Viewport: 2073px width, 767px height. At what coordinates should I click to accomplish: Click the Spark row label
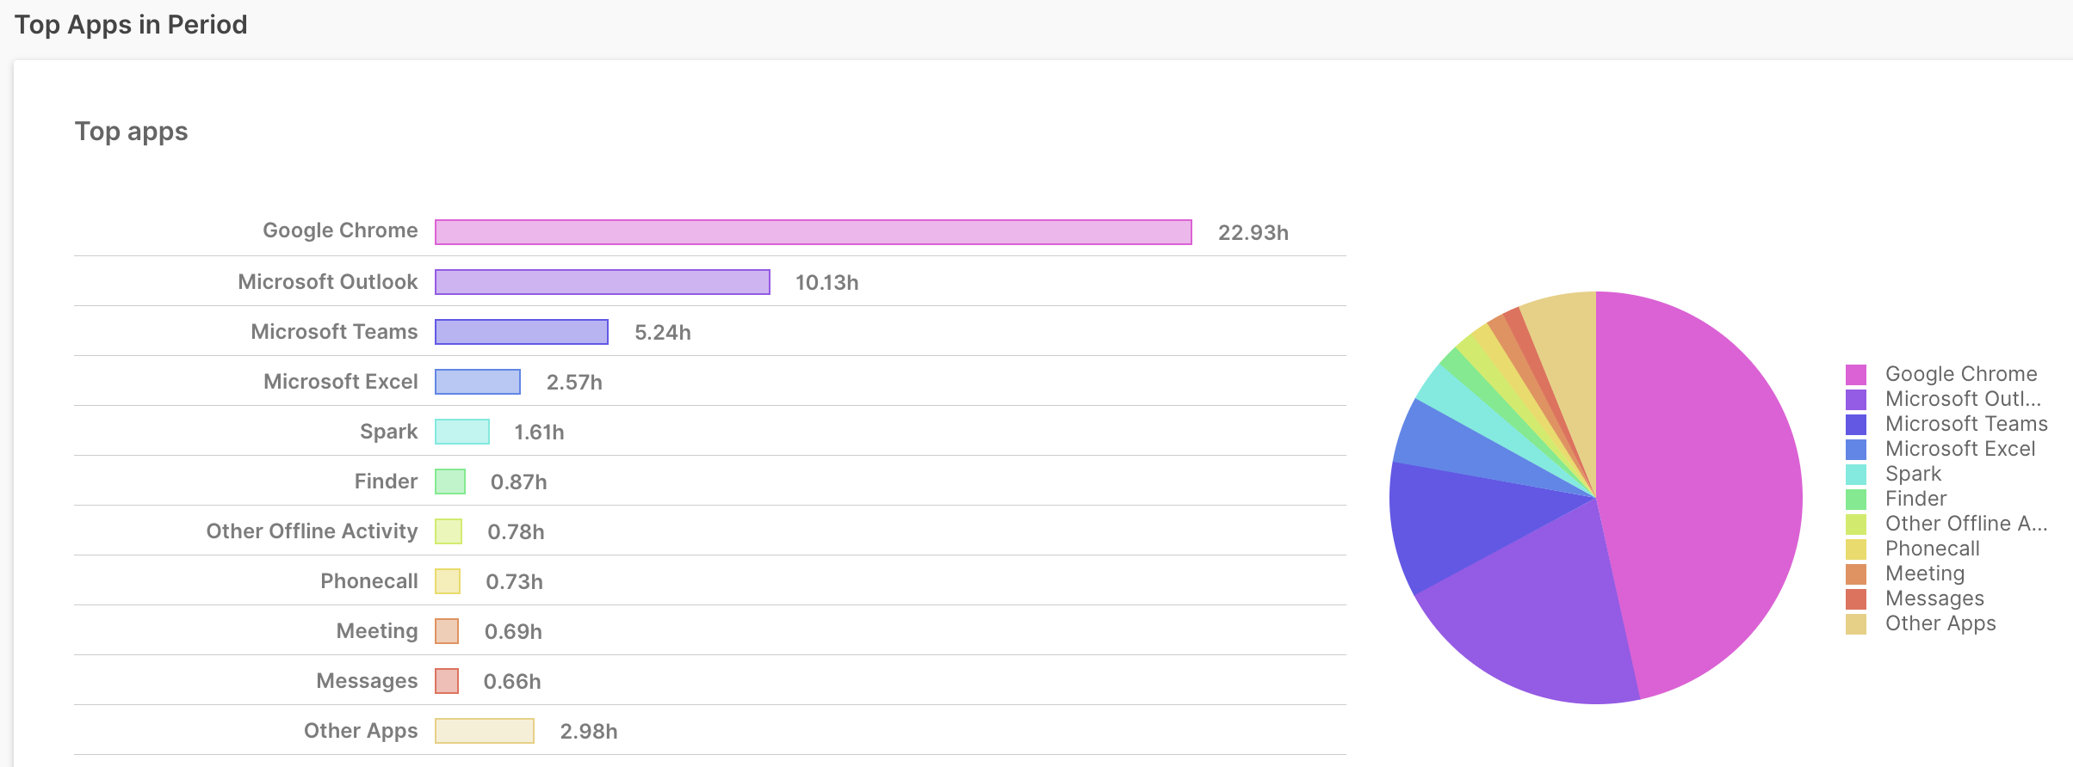[x=388, y=432]
